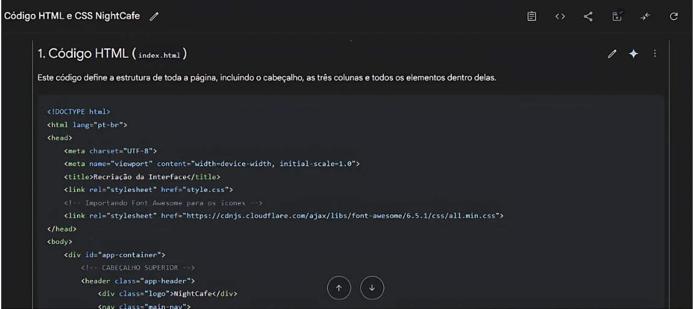The width and height of the screenshot is (694, 309).
Task: Click the refresh icon in top bar
Action: click(674, 16)
